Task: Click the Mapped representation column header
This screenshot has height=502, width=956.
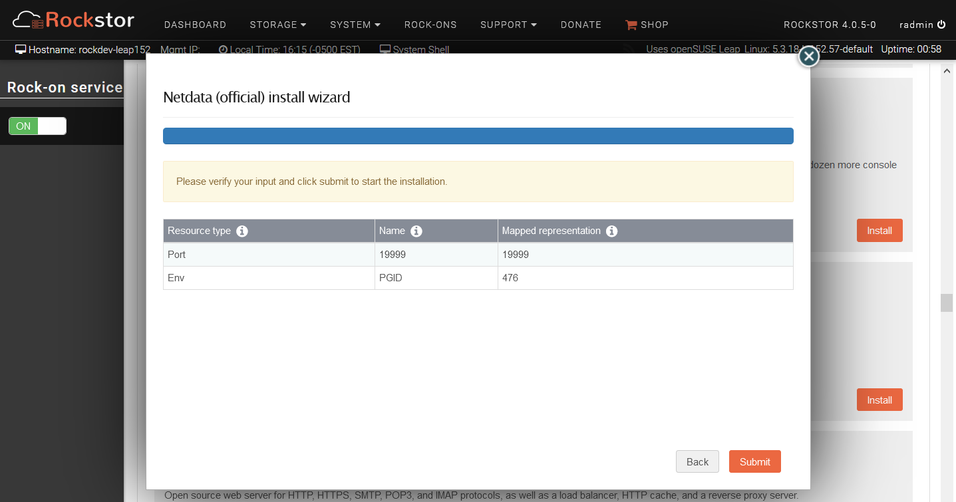Action: point(645,231)
